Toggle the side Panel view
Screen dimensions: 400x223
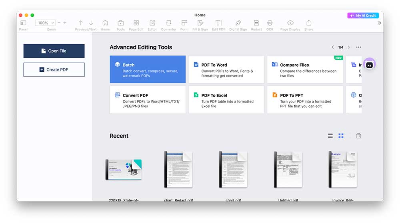click(23, 23)
